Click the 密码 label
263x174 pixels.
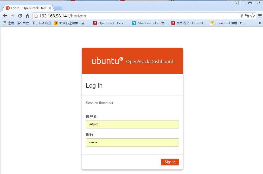(x=89, y=134)
